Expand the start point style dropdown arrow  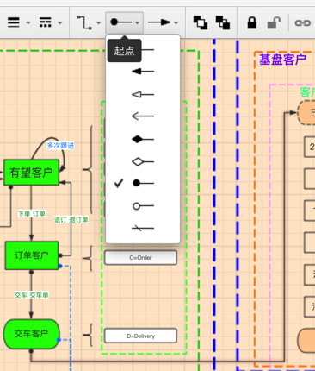click(x=137, y=22)
